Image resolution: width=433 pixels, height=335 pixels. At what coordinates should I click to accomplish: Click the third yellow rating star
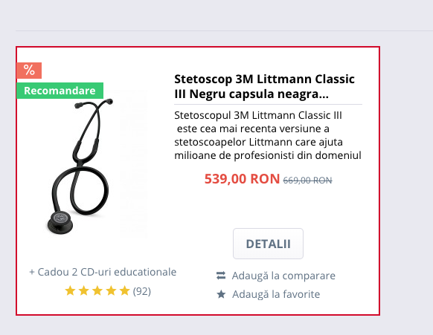point(97,291)
